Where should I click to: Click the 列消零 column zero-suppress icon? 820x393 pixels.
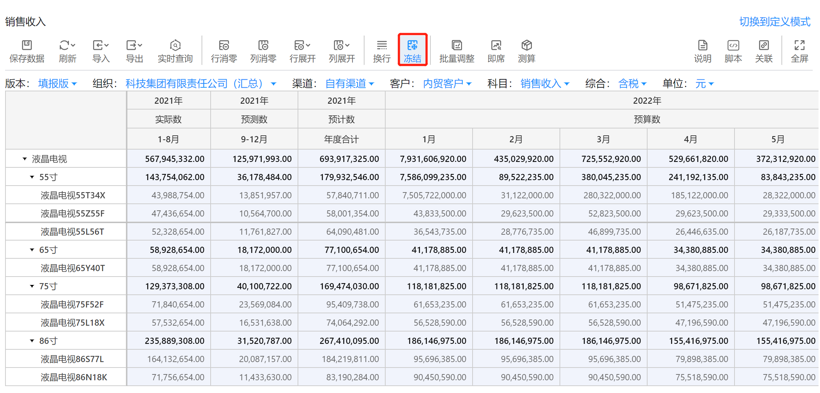(263, 45)
